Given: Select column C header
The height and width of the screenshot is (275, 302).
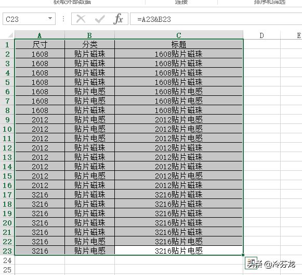Looking at the screenshot, I should [x=179, y=35].
